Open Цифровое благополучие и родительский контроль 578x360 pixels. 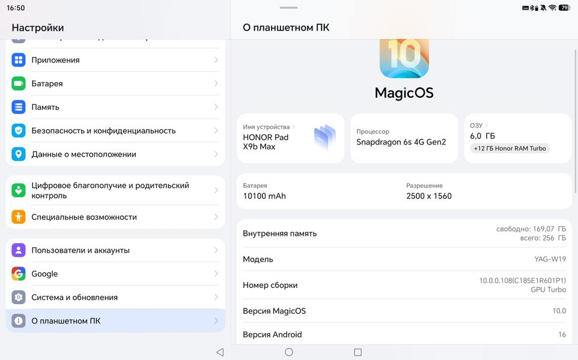click(x=115, y=190)
